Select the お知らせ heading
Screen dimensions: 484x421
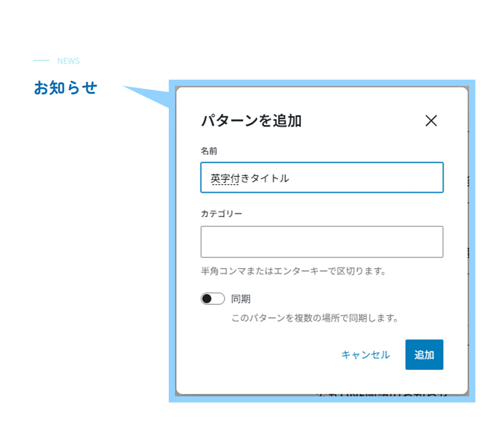[66, 88]
